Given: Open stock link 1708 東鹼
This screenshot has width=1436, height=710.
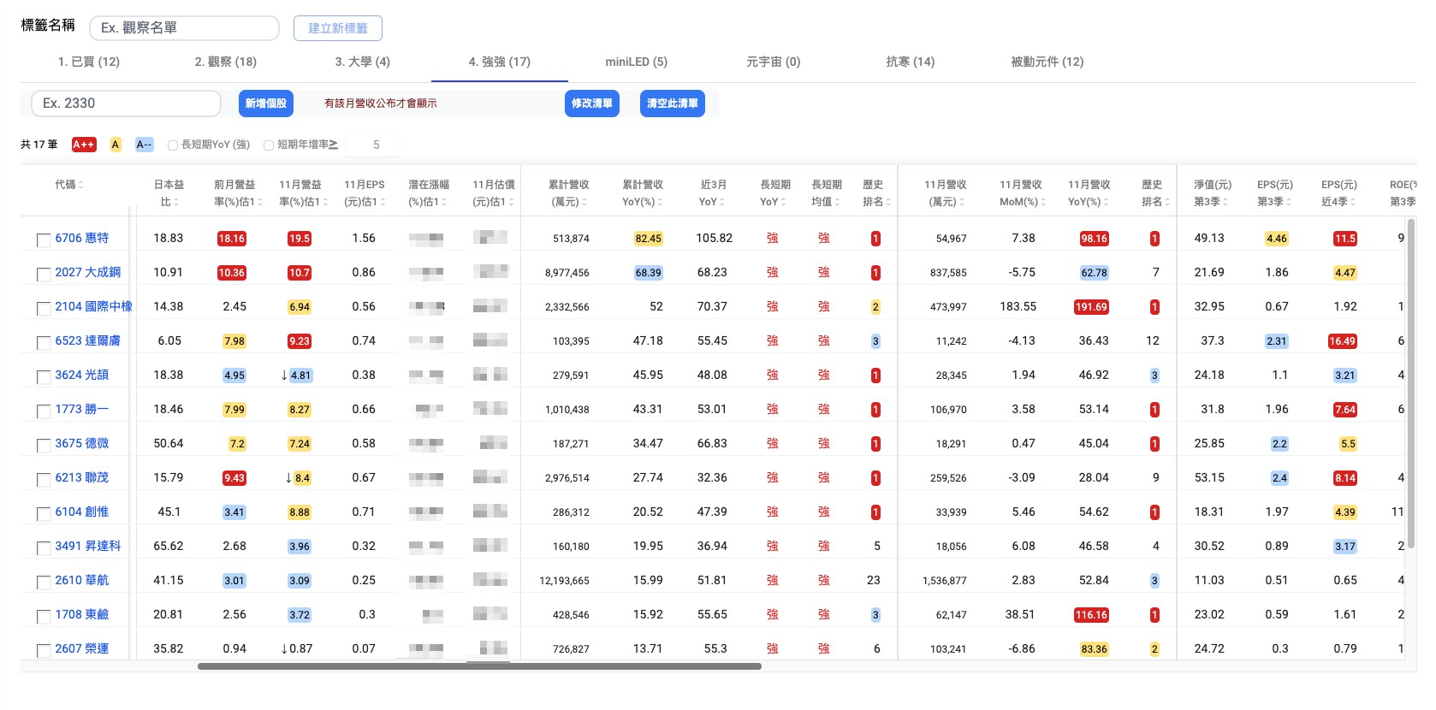Looking at the screenshot, I should click(x=82, y=614).
